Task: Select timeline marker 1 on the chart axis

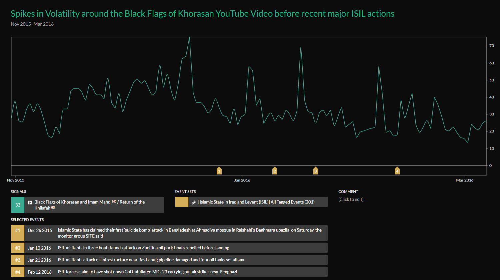Action: click(x=219, y=171)
